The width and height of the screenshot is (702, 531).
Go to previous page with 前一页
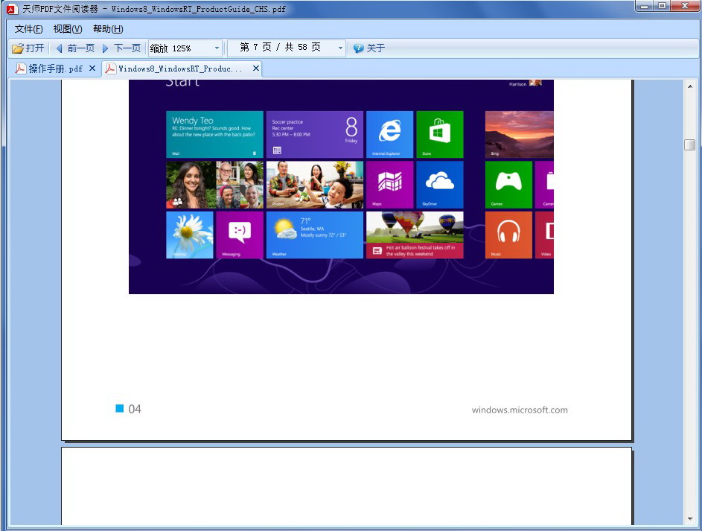point(75,48)
